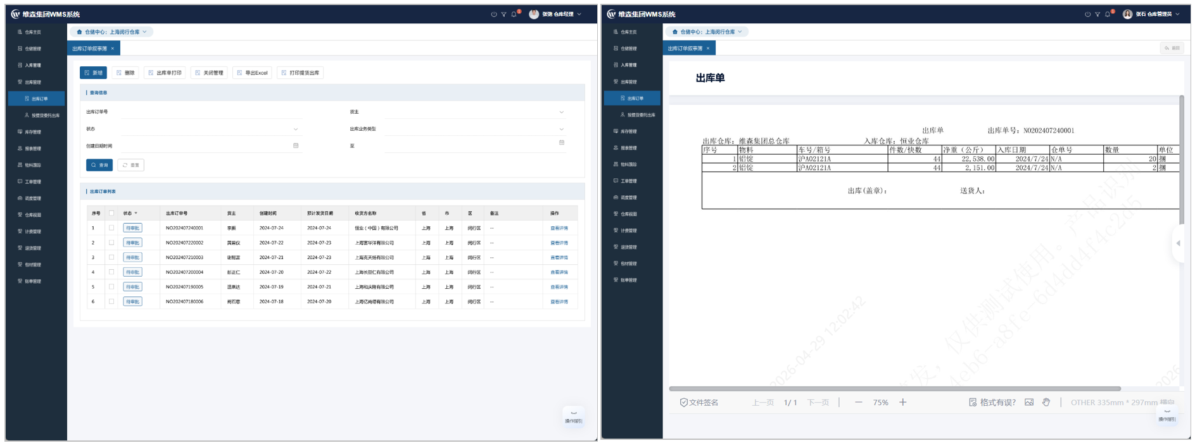Click the 导出Excel button

[x=253, y=73]
